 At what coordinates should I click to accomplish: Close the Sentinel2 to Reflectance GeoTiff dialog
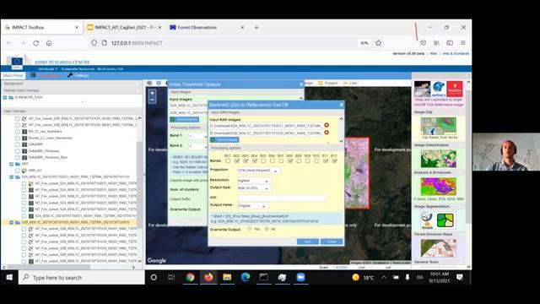click(x=341, y=105)
